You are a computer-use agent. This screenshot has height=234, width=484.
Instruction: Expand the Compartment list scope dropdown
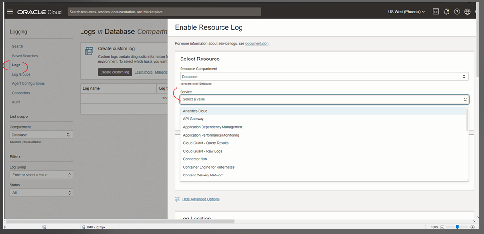pyautogui.click(x=41, y=135)
